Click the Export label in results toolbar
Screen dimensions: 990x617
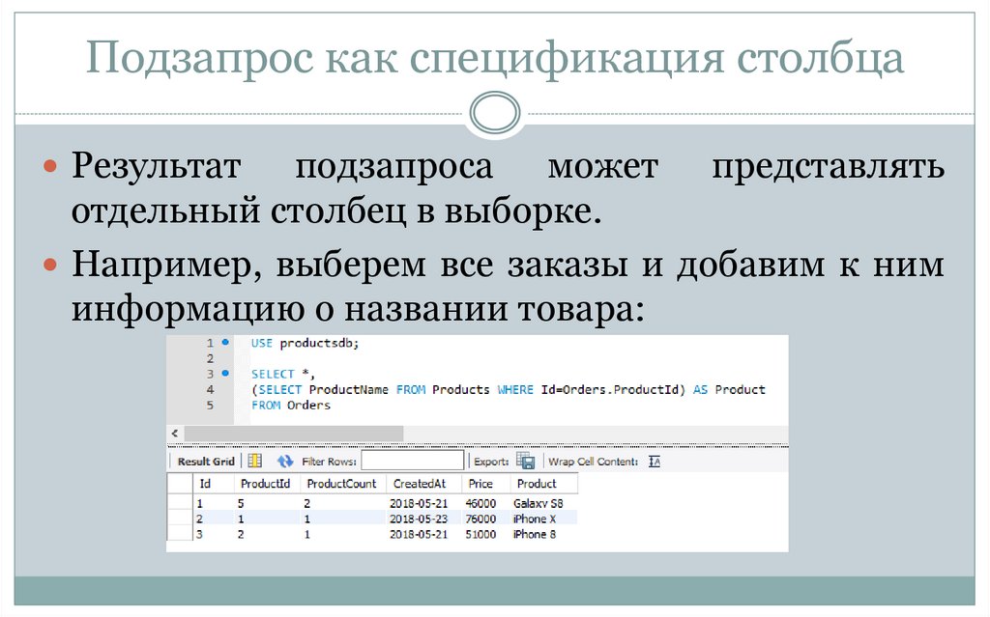pyautogui.click(x=489, y=461)
